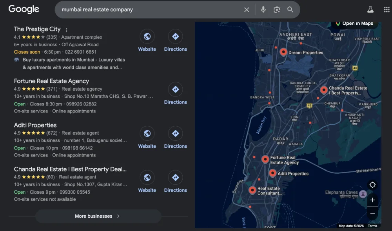Image resolution: width=392 pixels, height=231 pixels.
Task: Open the Google apps grid icon
Action: [387, 10]
